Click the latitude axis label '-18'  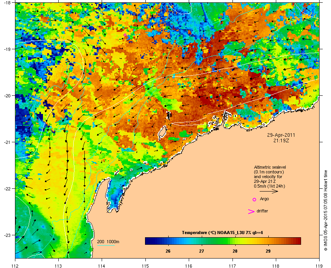[7, 3]
